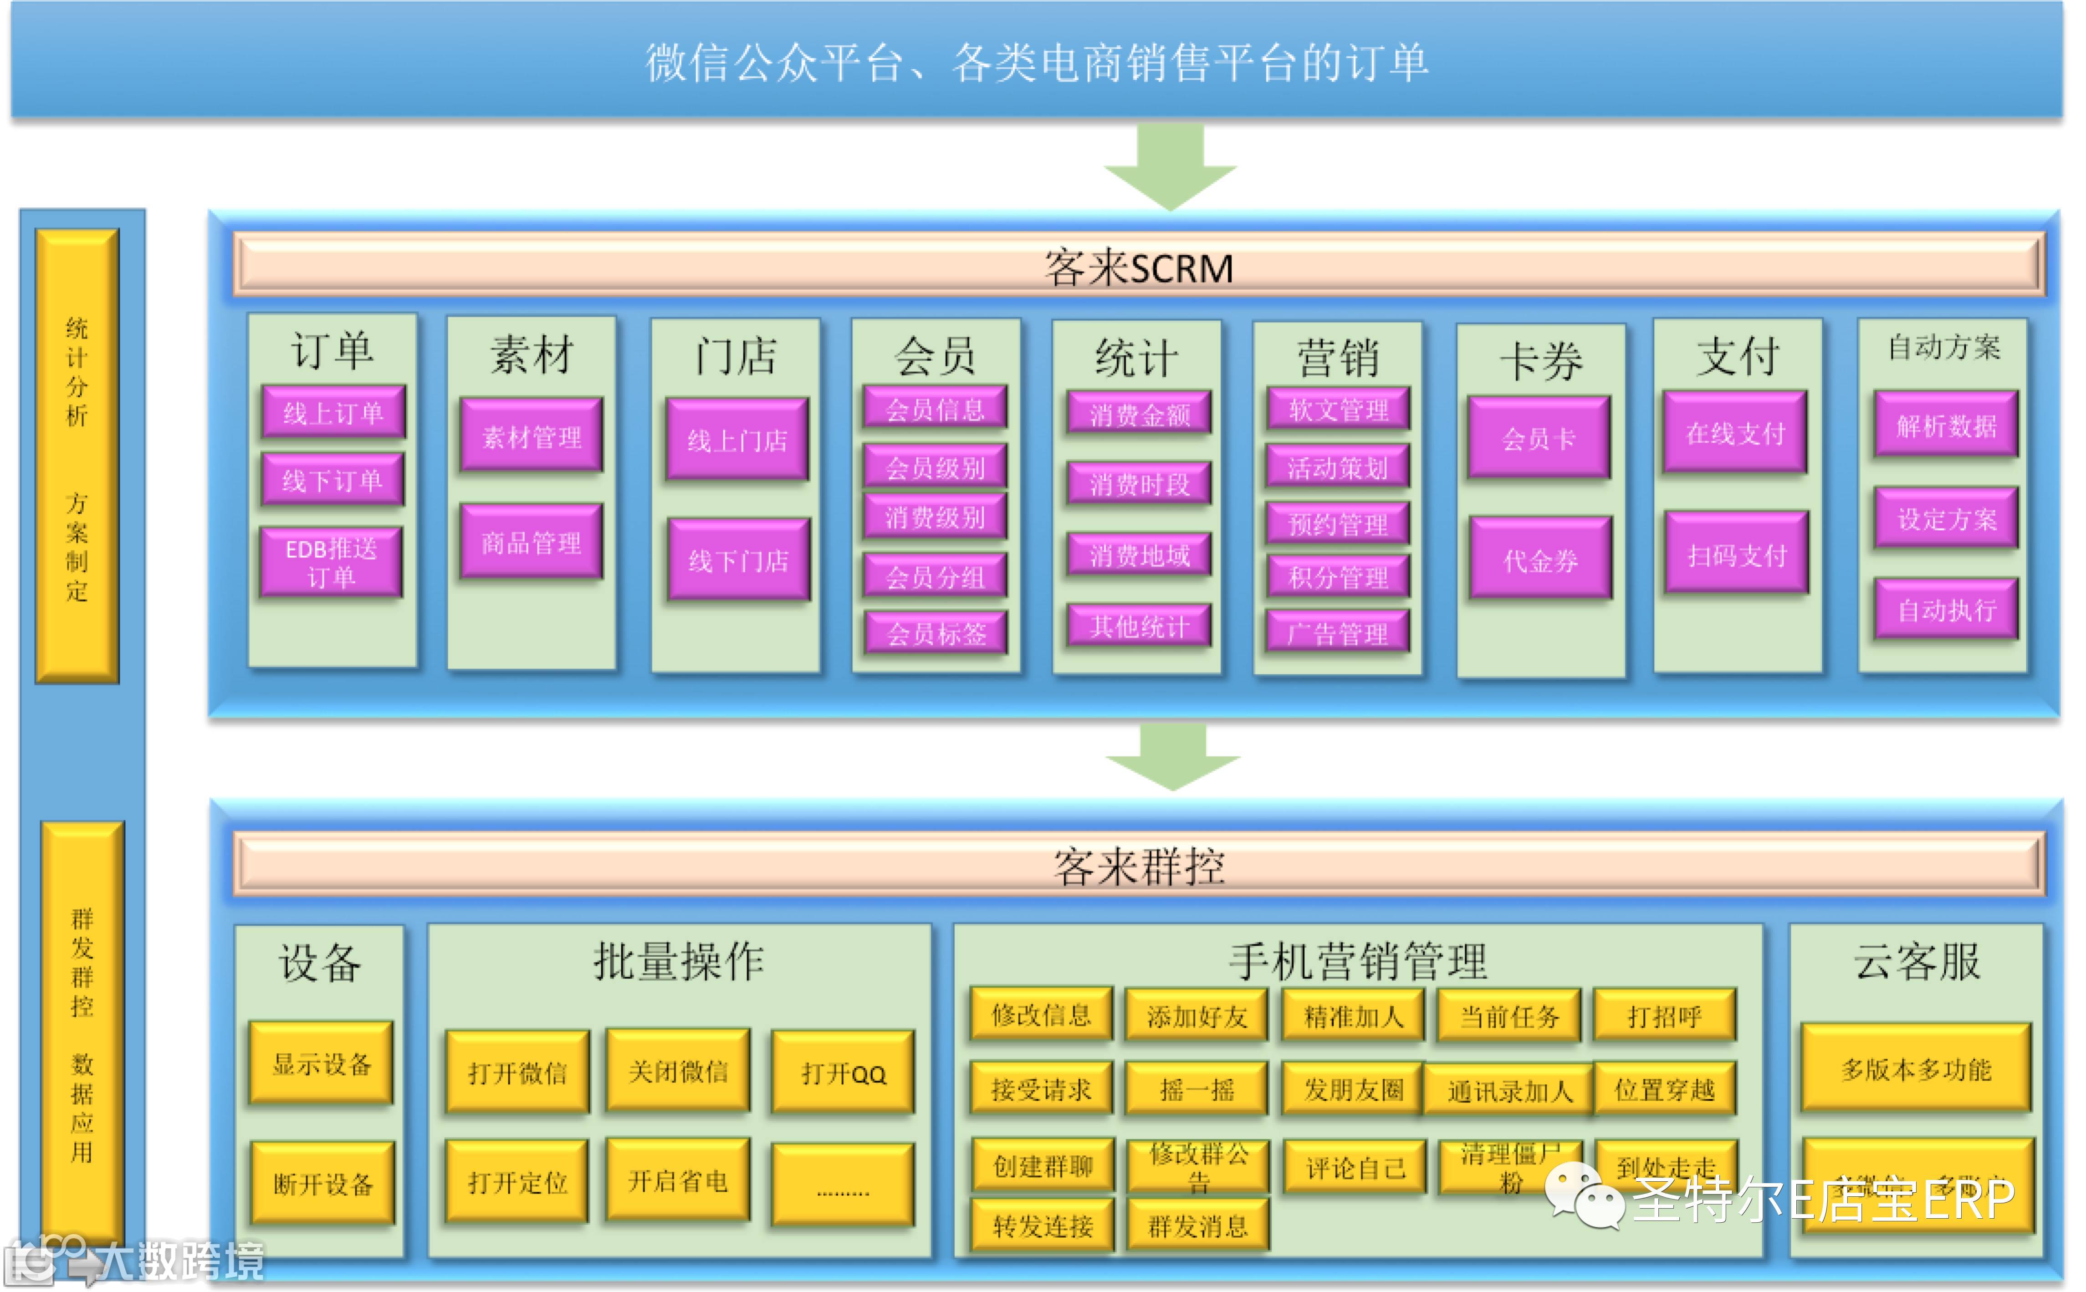Open the 线下门店 item

click(x=738, y=560)
